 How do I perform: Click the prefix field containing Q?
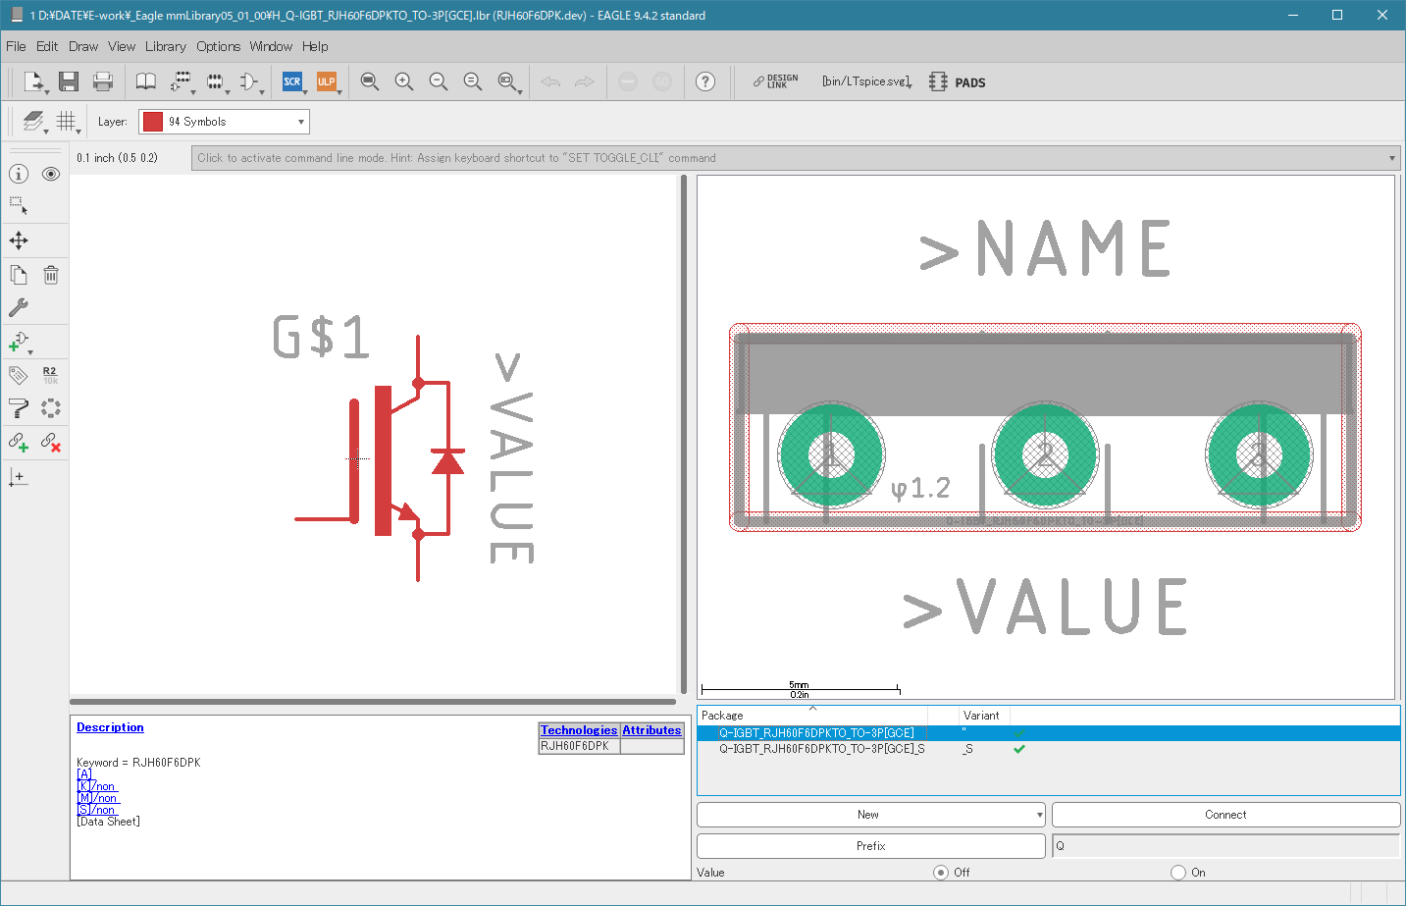[1225, 846]
